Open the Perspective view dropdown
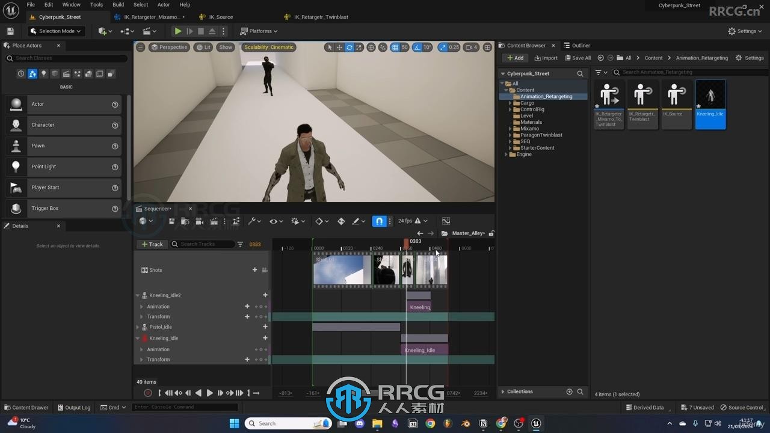The width and height of the screenshot is (770, 433). coord(169,48)
